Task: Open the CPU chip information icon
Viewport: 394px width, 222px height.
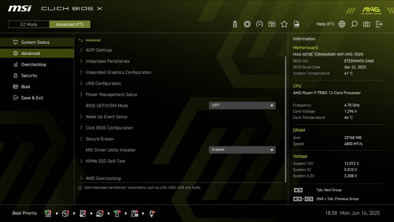Action: (247, 24)
